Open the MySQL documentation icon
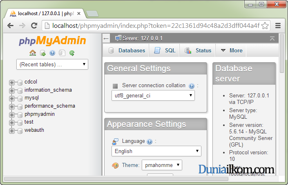288x185 pixels. click(62, 53)
